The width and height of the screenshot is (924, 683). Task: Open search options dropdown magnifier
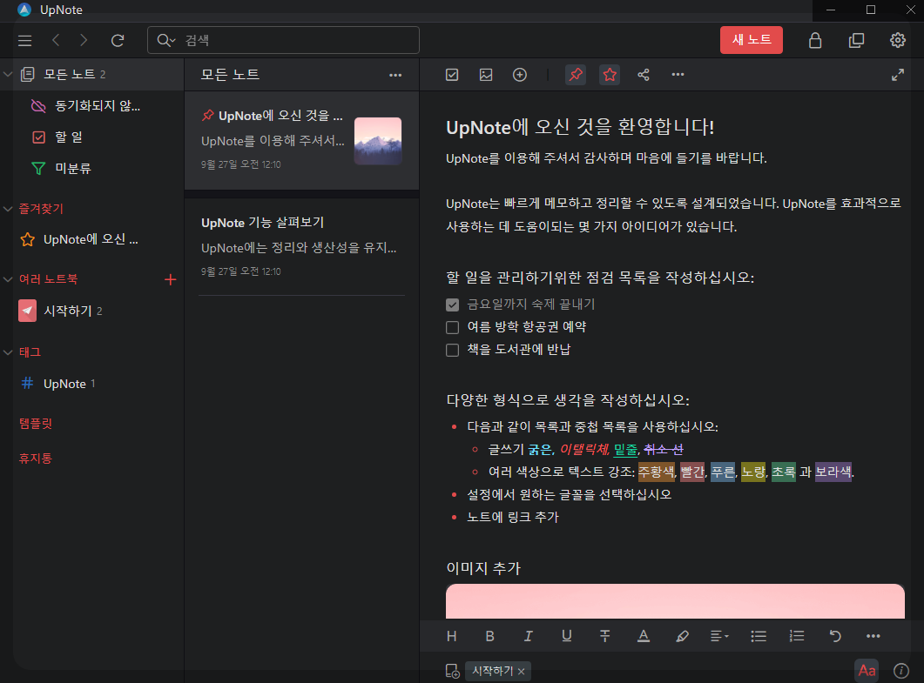pyautogui.click(x=166, y=40)
